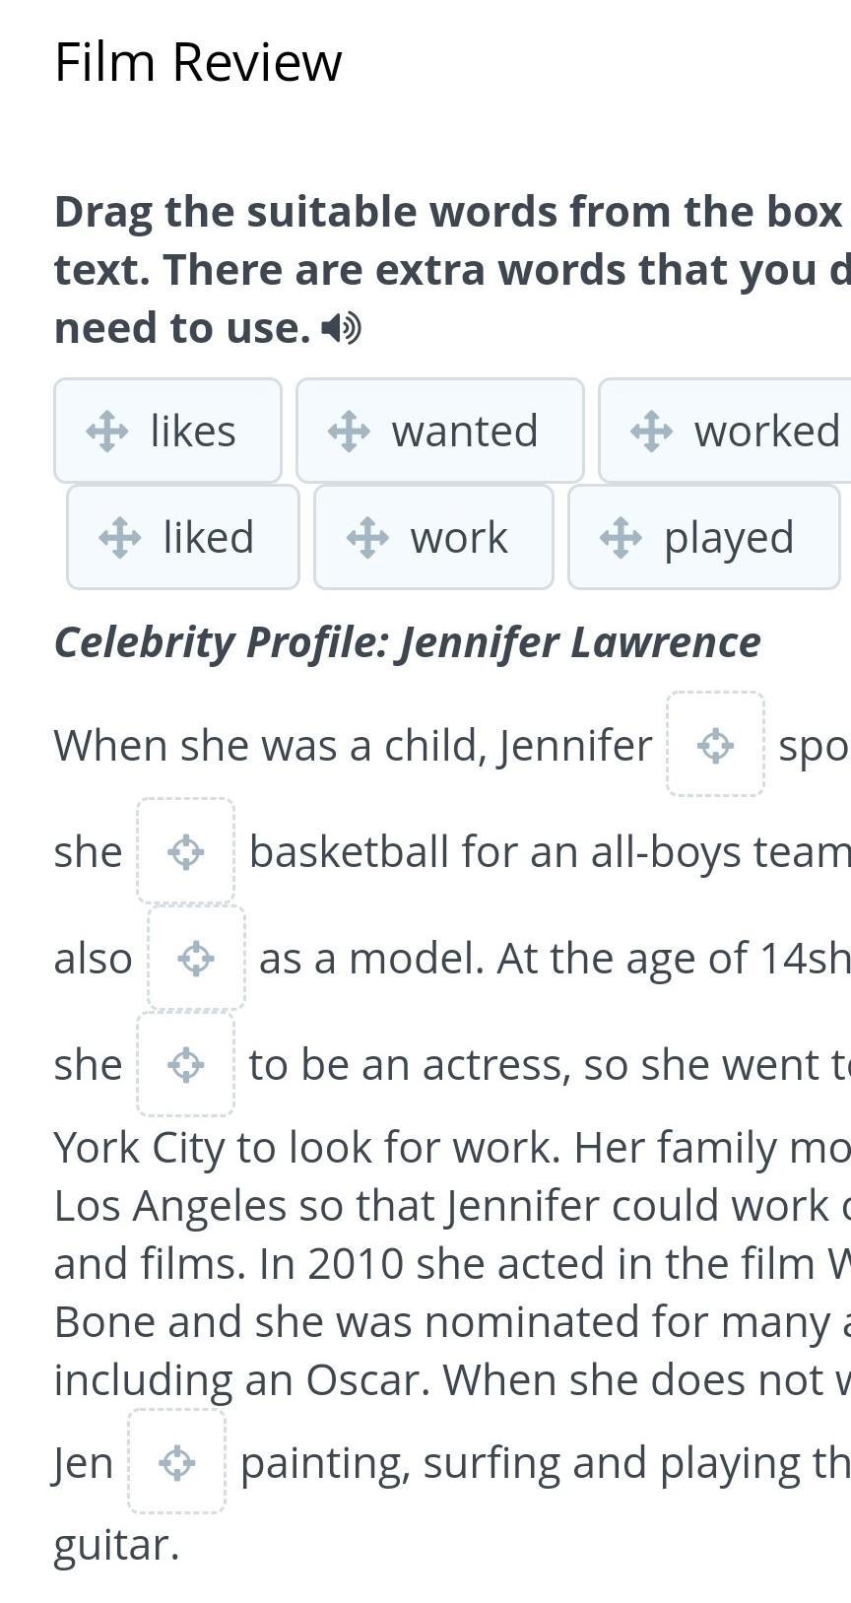The width and height of the screenshot is (851, 1603).
Task: Click the move icon on 'liked' word
Action: coord(120,538)
